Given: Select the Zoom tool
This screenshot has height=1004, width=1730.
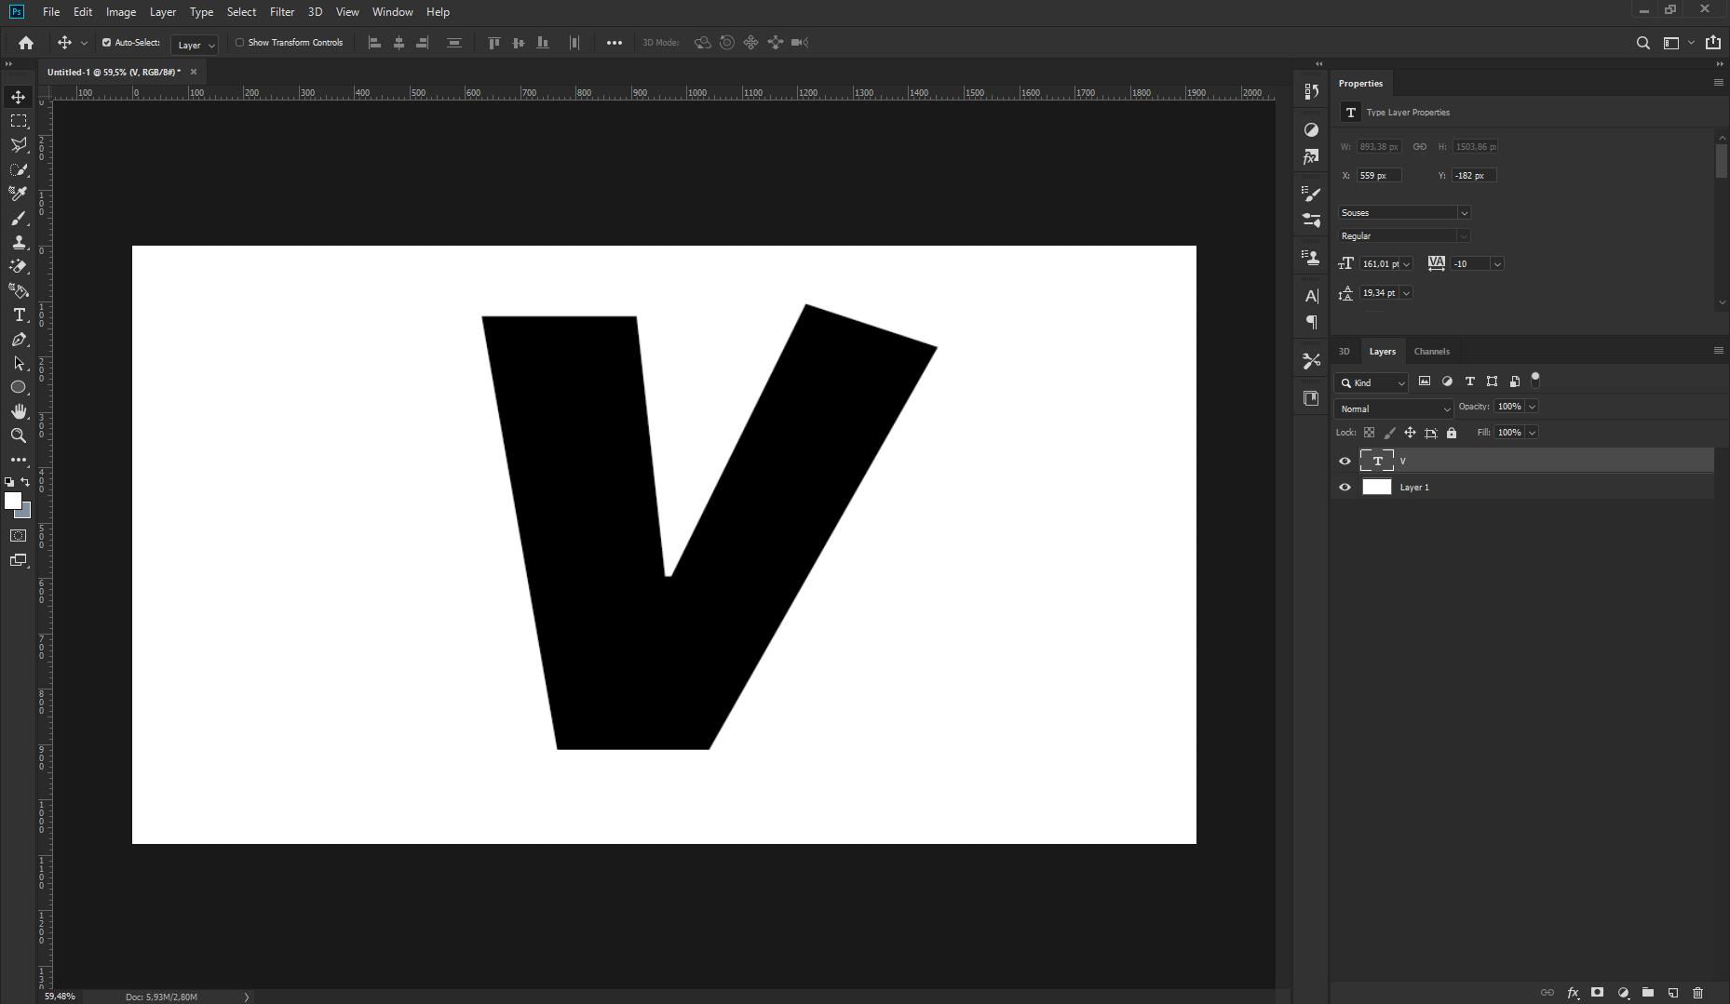Looking at the screenshot, I should point(19,435).
